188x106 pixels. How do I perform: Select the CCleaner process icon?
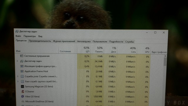(23, 92)
